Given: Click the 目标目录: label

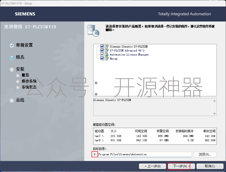Looking at the screenshot, I should 99,149.
